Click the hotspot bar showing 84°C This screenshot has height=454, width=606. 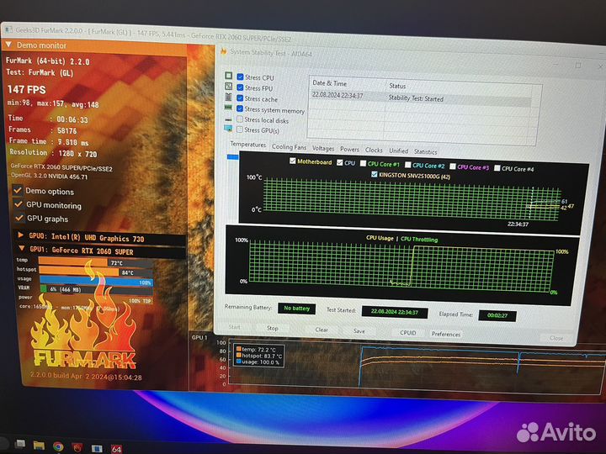95,272
